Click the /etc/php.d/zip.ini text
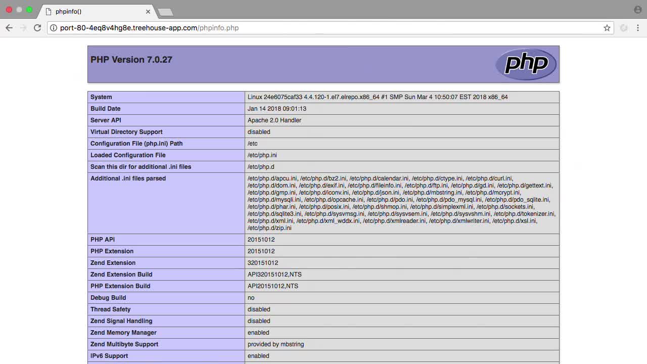 269,228
